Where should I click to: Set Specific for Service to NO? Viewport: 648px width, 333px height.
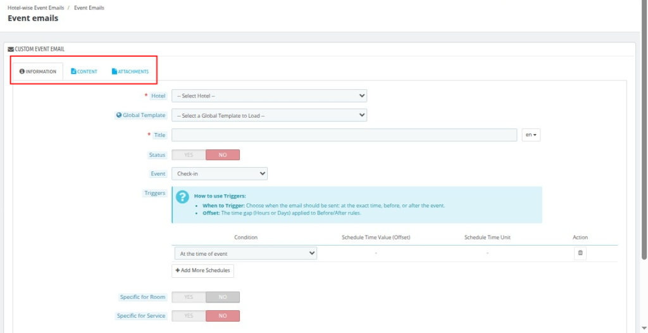pos(223,315)
